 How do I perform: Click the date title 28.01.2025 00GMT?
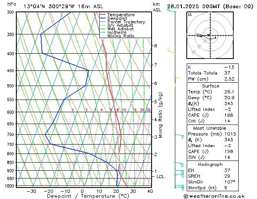pyautogui.click(x=193, y=7)
